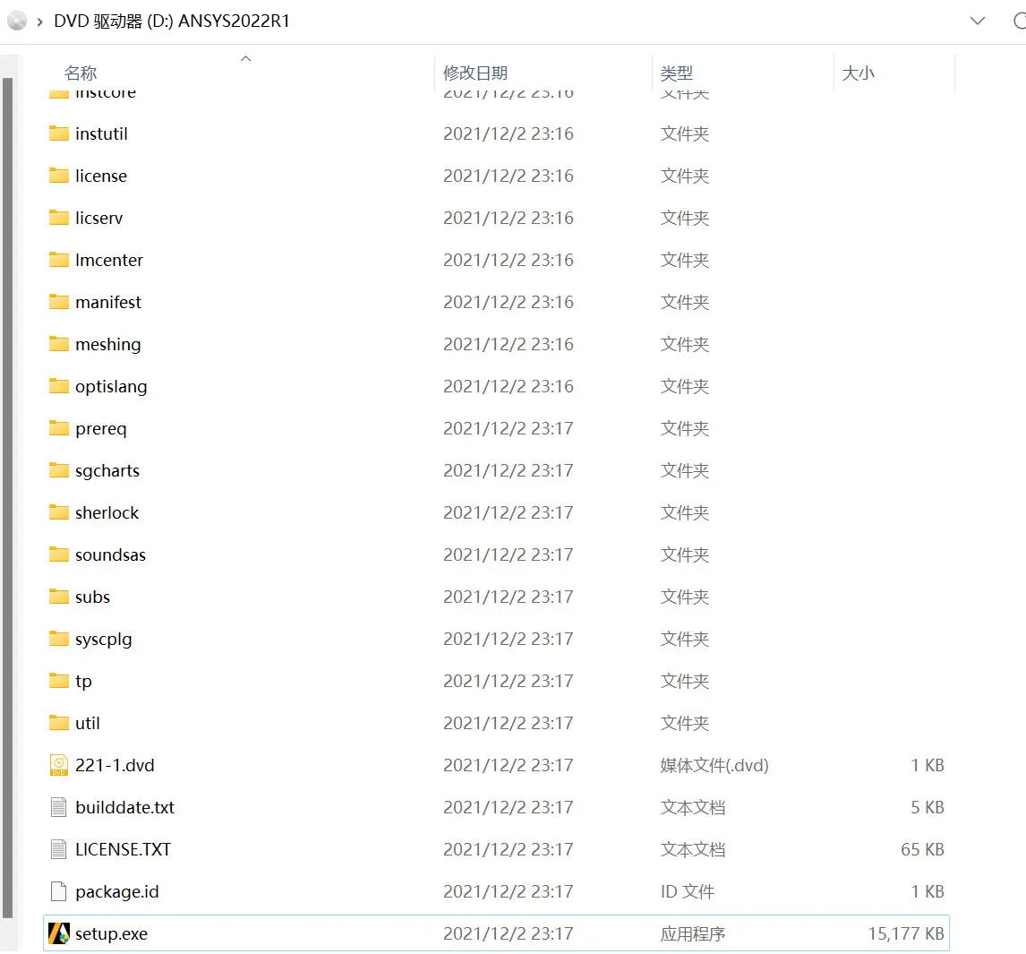Click the 应用程序 type of setup.exe
This screenshot has height=954, width=1026.
pyautogui.click(x=693, y=933)
